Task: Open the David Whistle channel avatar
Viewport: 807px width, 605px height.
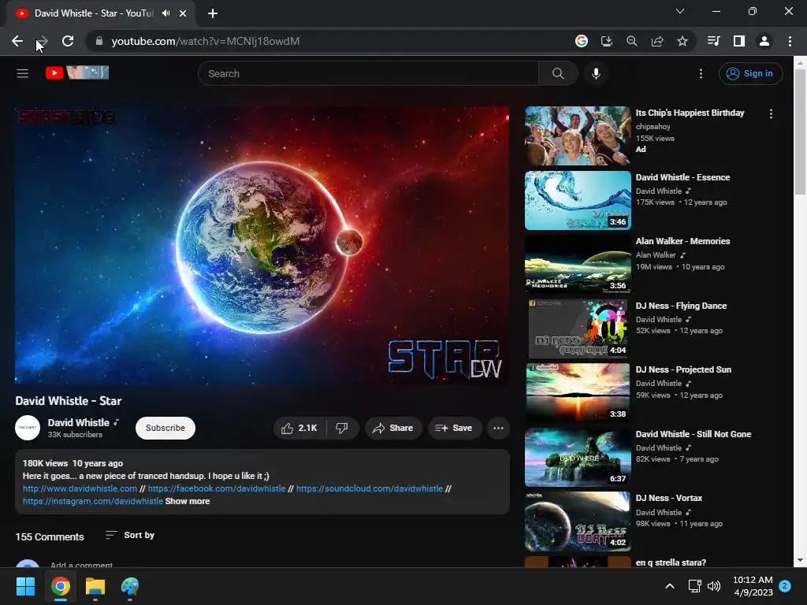Action: click(28, 428)
